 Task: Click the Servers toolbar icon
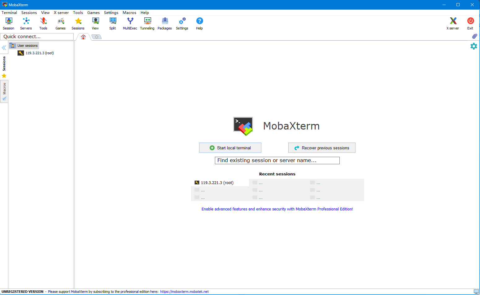click(x=26, y=24)
